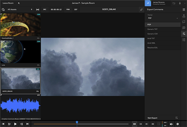Click the Start Export button
The image size is (187, 127).
(x=153, y=118)
